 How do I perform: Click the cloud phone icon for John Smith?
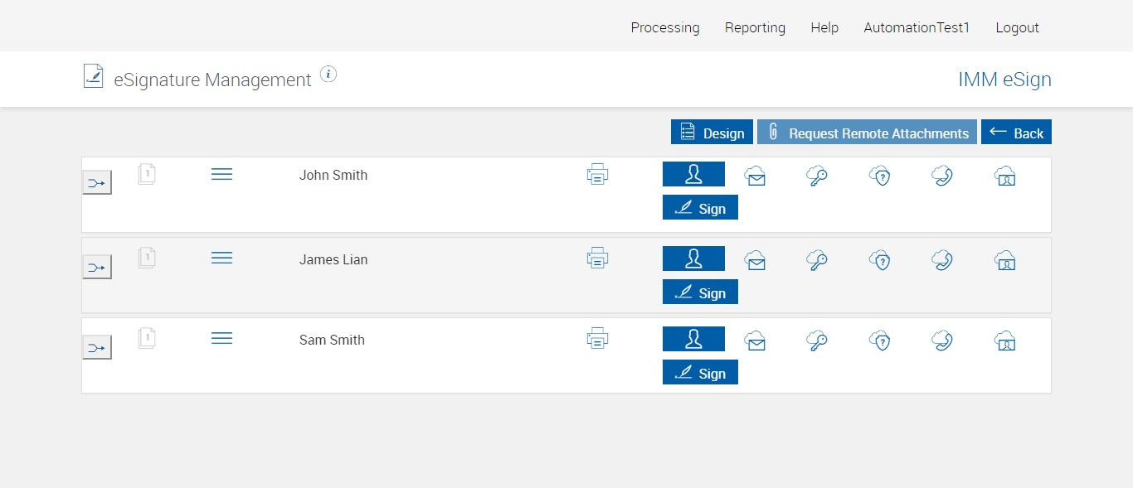pos(941,176)
